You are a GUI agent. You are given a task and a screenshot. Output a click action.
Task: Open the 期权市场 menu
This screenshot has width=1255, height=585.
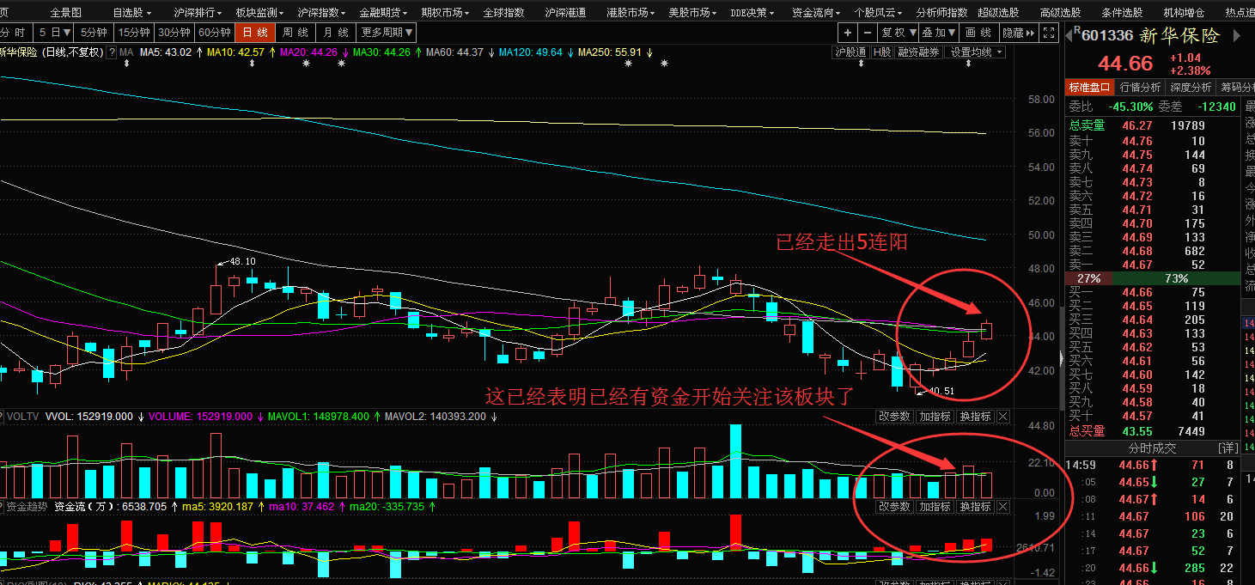(x=445, y=13)
